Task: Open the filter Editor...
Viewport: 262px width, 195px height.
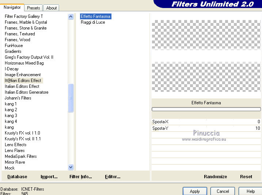Action: point(113,177)
